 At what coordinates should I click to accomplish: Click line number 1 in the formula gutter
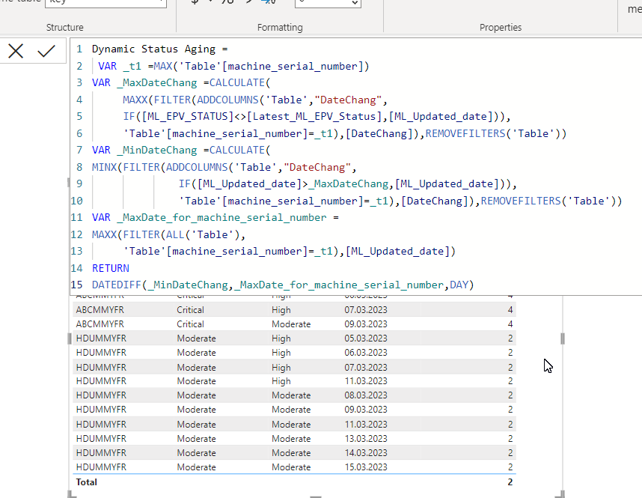79,49
